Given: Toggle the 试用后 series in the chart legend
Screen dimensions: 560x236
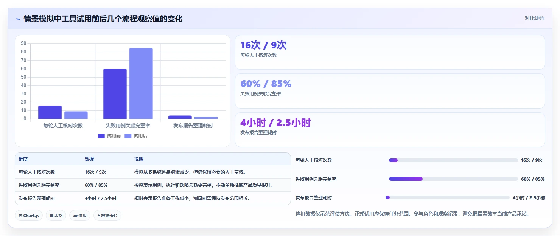Looking at the screenshot, I should tap(136, 136).
